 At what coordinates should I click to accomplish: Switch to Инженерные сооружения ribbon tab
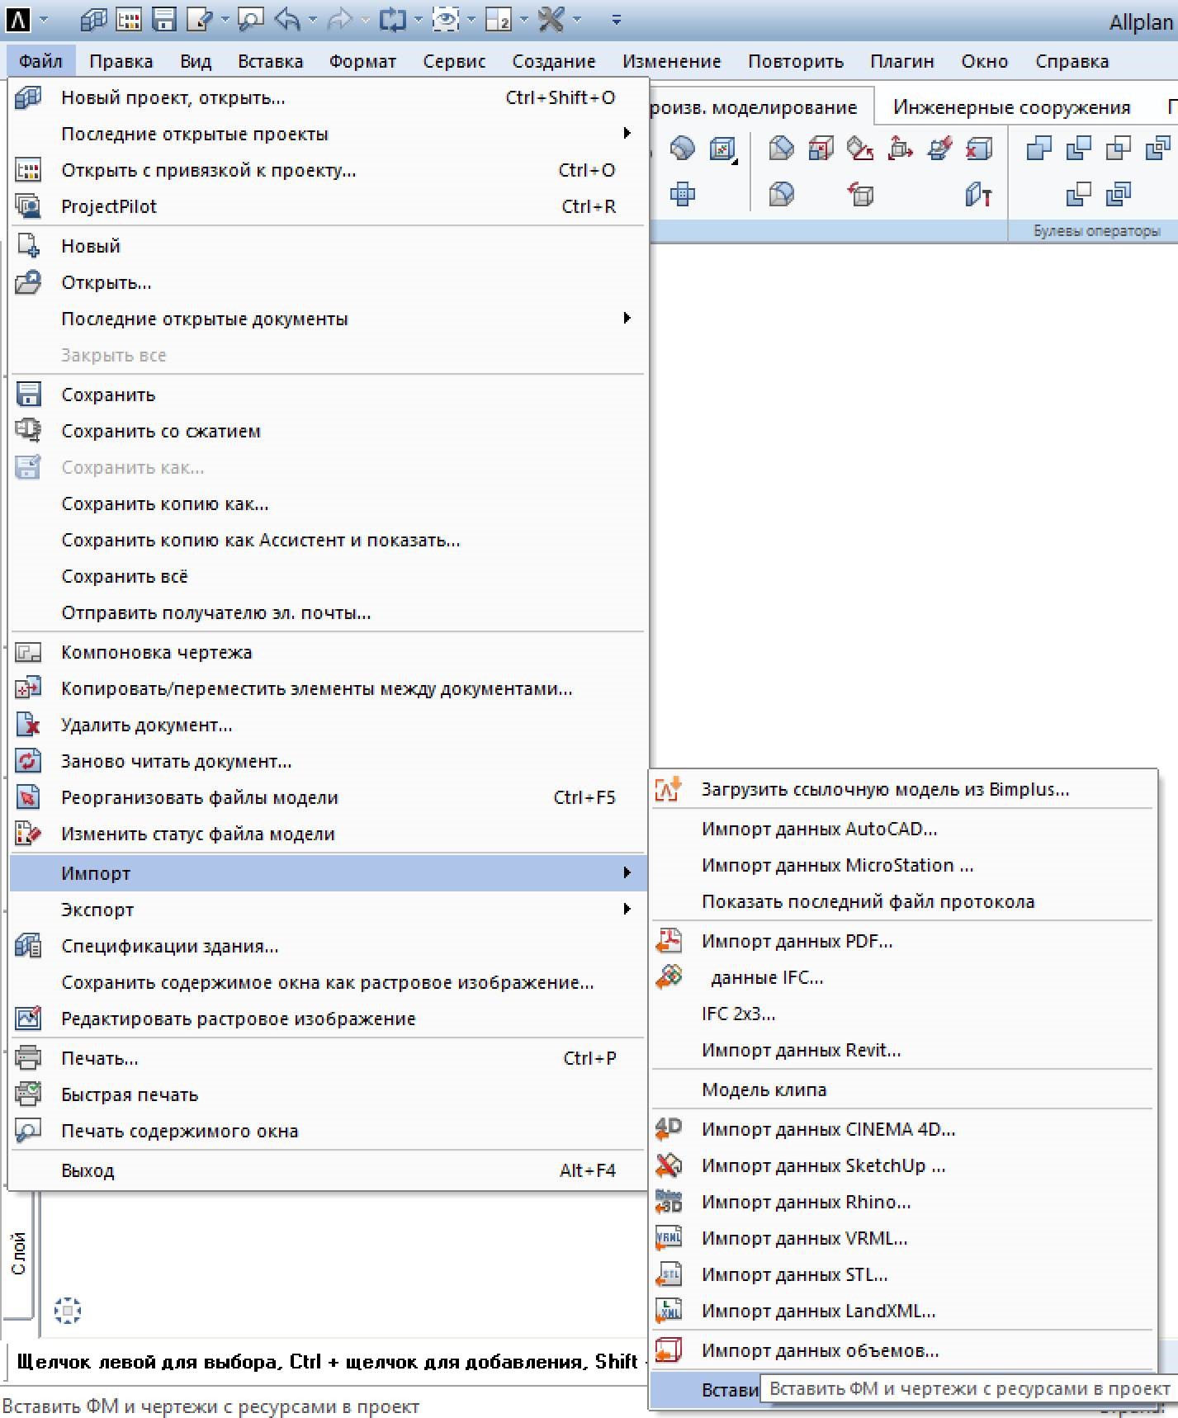1011,107
